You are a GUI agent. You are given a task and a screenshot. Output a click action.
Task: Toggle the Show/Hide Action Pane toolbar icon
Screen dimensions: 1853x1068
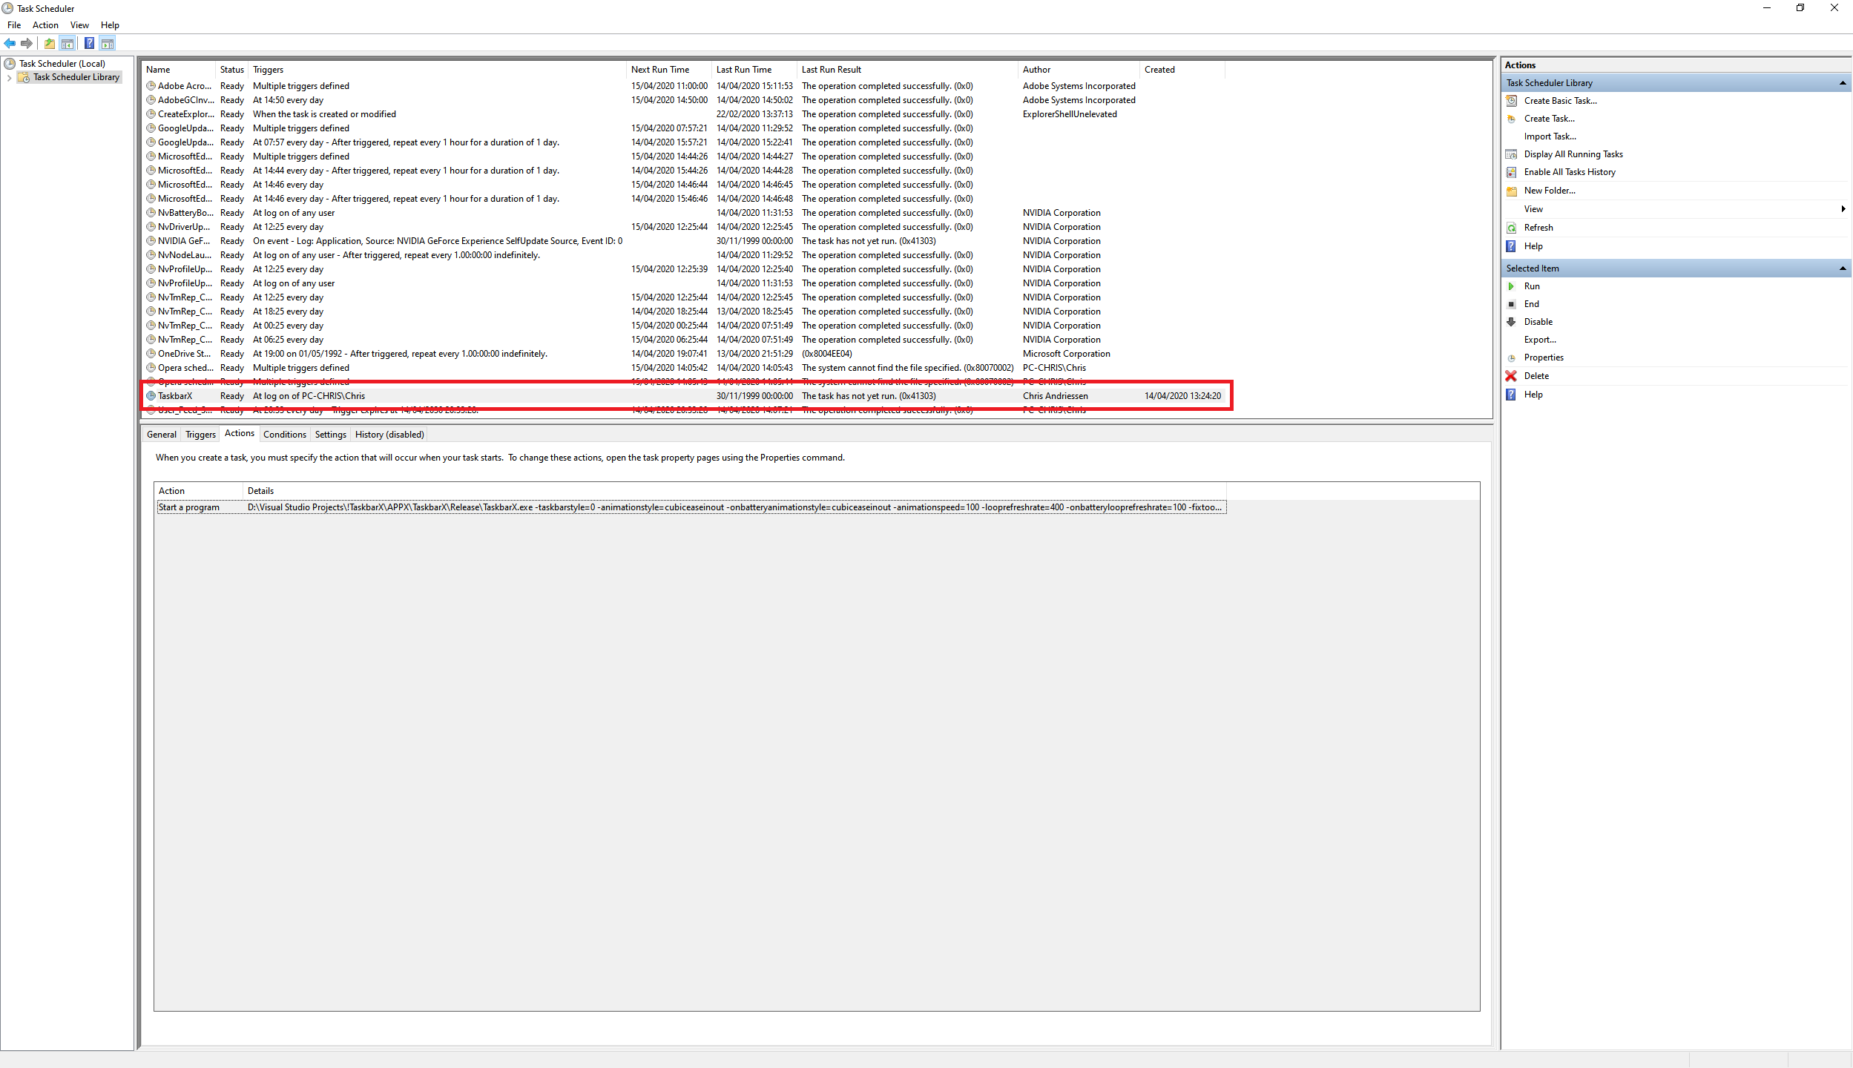click(x=108, y=43)
